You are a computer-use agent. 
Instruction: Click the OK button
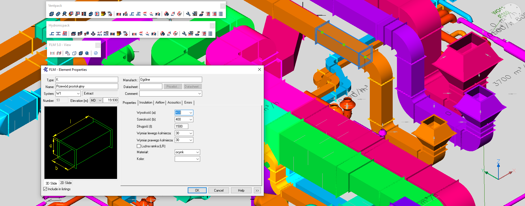197,190
